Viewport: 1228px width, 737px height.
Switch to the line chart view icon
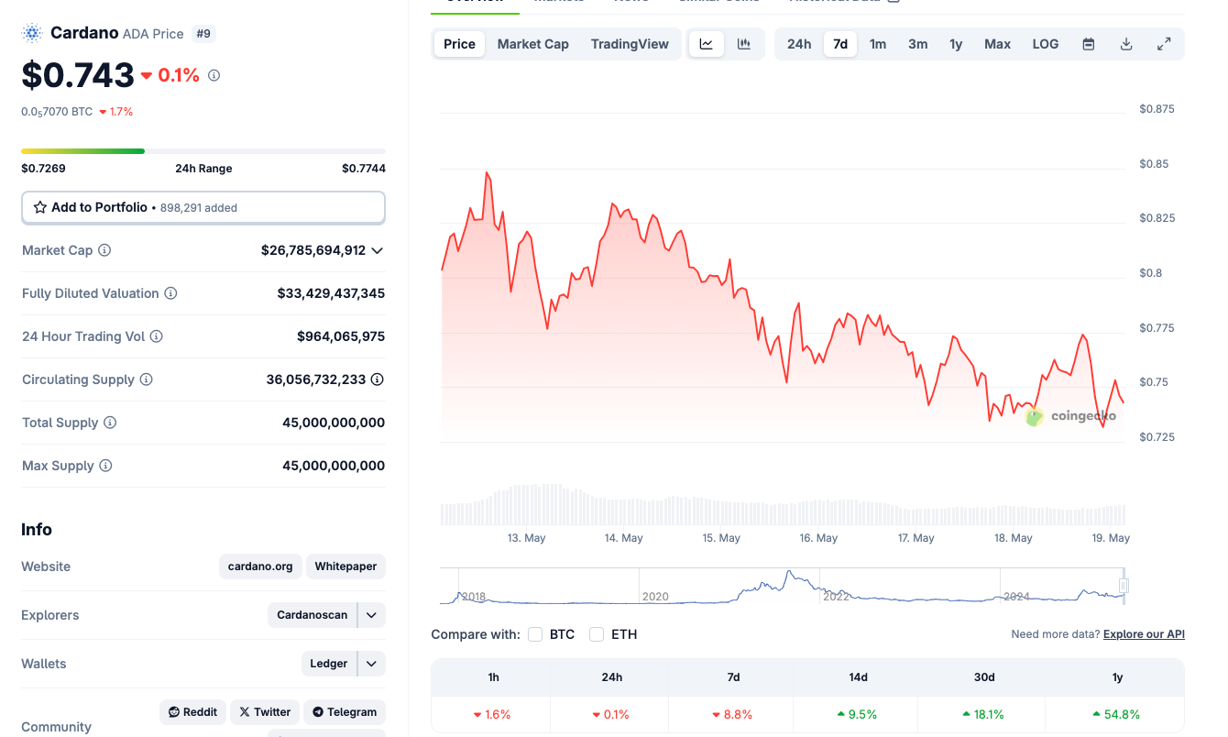pos(707,44)
